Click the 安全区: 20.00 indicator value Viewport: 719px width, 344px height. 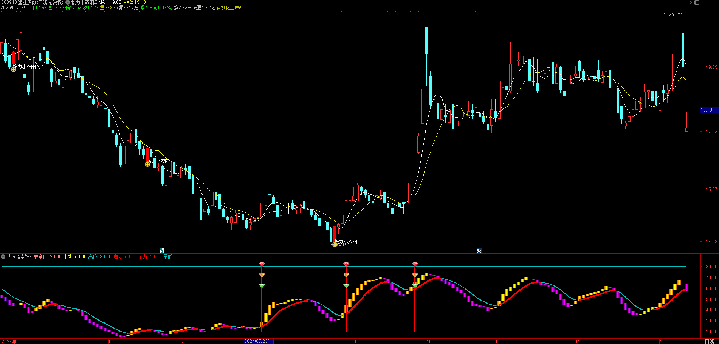[48, 257]
